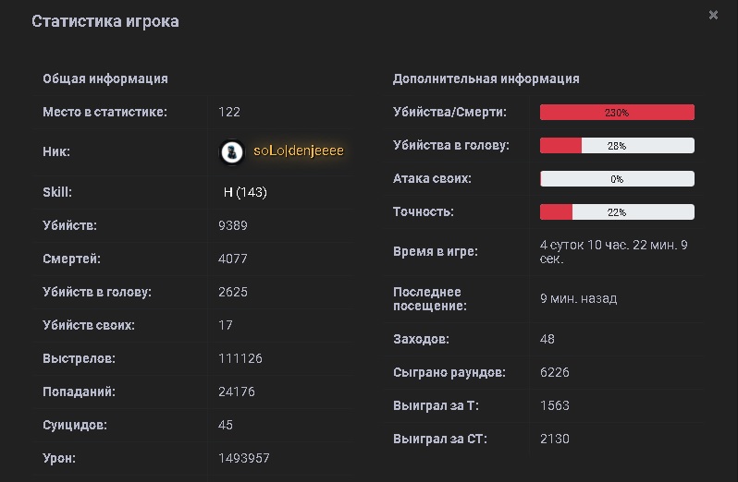This screenshot has width=738, height=482.
Task: Open the soLo|denjeeee player profile link
Action: click(298, 151)
